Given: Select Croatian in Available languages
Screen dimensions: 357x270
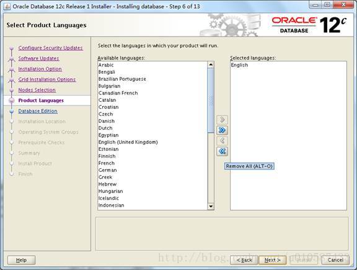Looking at the screenshot, I should click(x=152, y=107).
